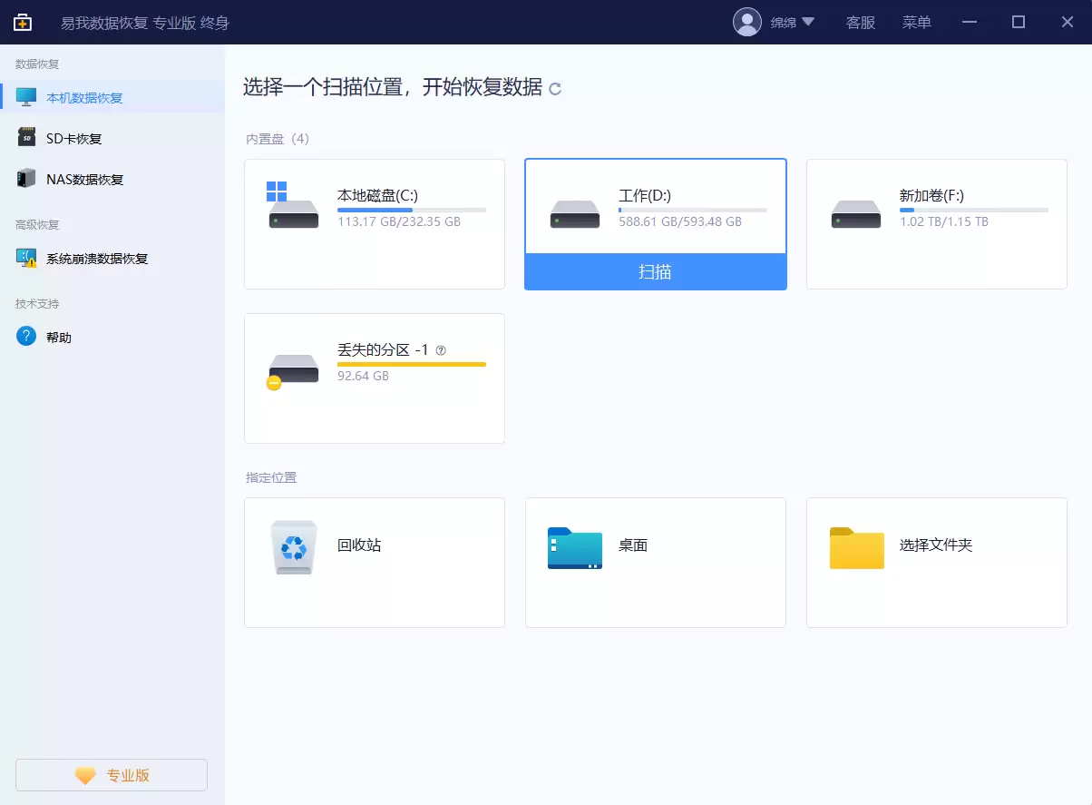Open the 菜单 menu

pos(916,22)
